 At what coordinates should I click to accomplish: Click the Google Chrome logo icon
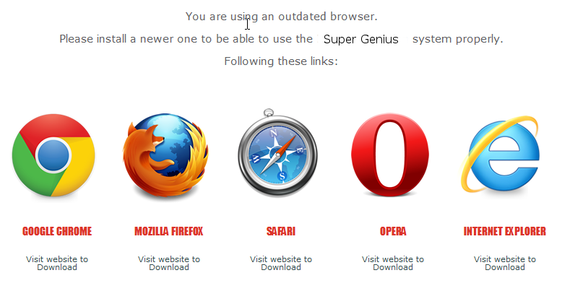click(x=53, y=155)
